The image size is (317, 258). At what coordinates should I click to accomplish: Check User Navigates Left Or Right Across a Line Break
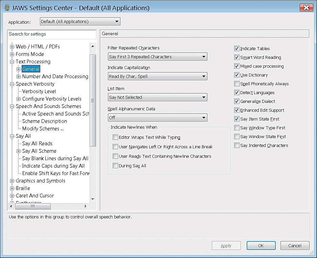(115, 147)
